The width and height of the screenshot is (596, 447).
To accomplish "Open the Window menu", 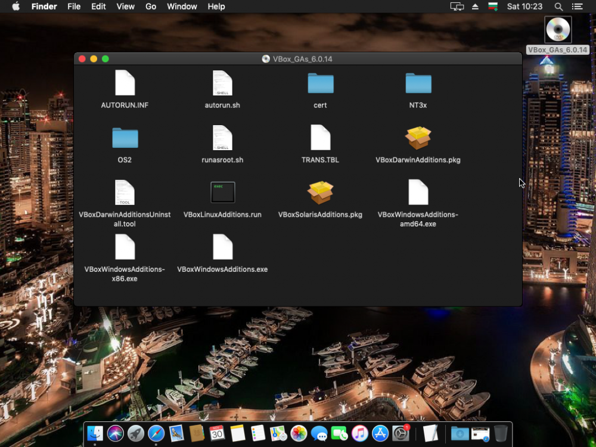I will [x=182, y=7].
